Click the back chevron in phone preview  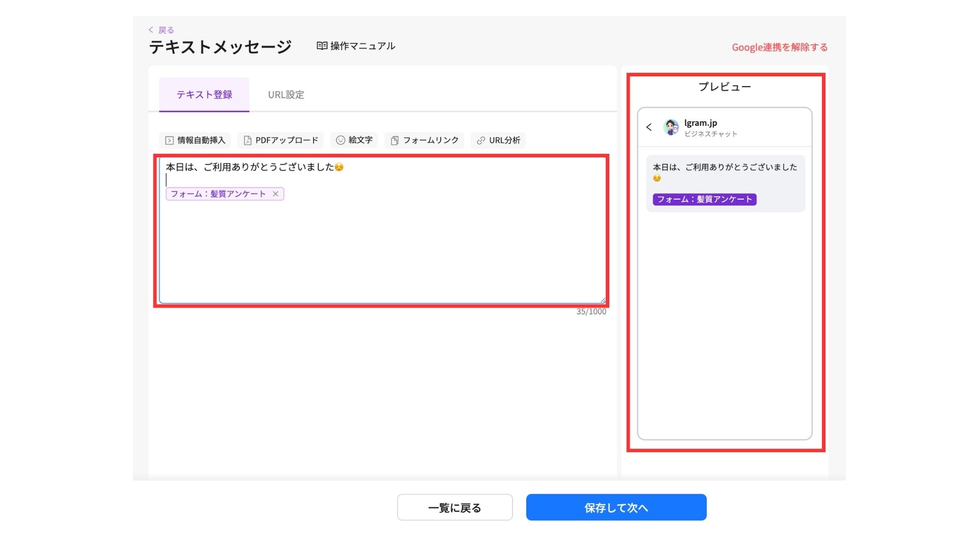649,127
